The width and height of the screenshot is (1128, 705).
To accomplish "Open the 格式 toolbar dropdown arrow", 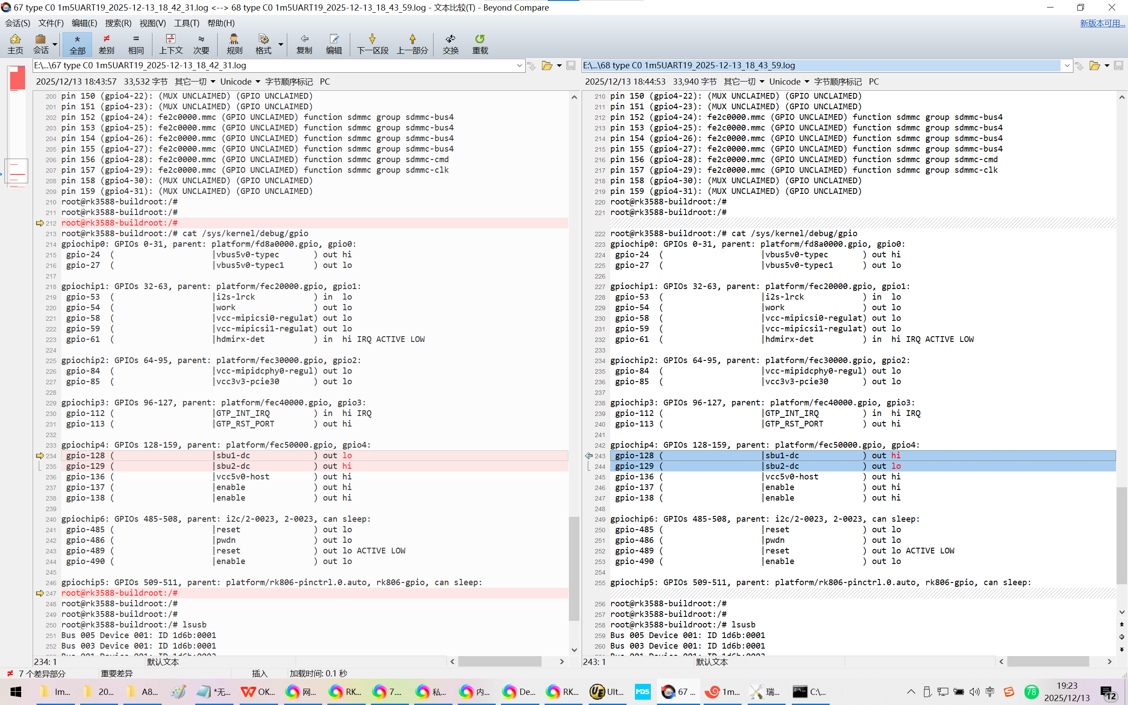I will [x=281, y=45].
